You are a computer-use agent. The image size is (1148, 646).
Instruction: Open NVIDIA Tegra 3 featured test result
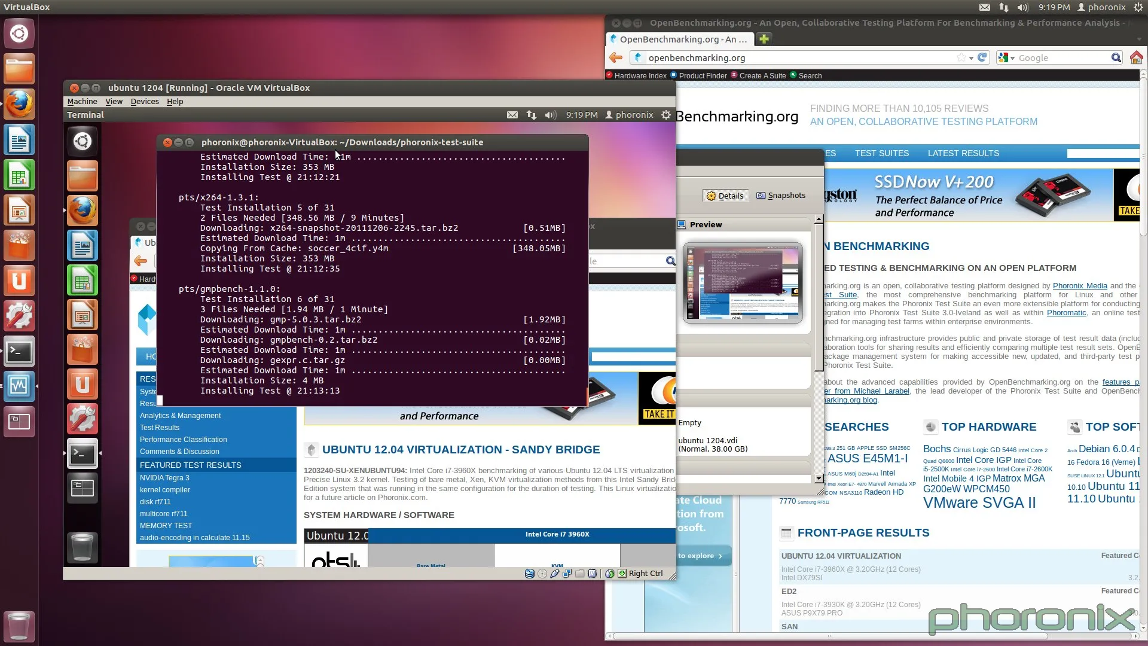pos(164,477)
